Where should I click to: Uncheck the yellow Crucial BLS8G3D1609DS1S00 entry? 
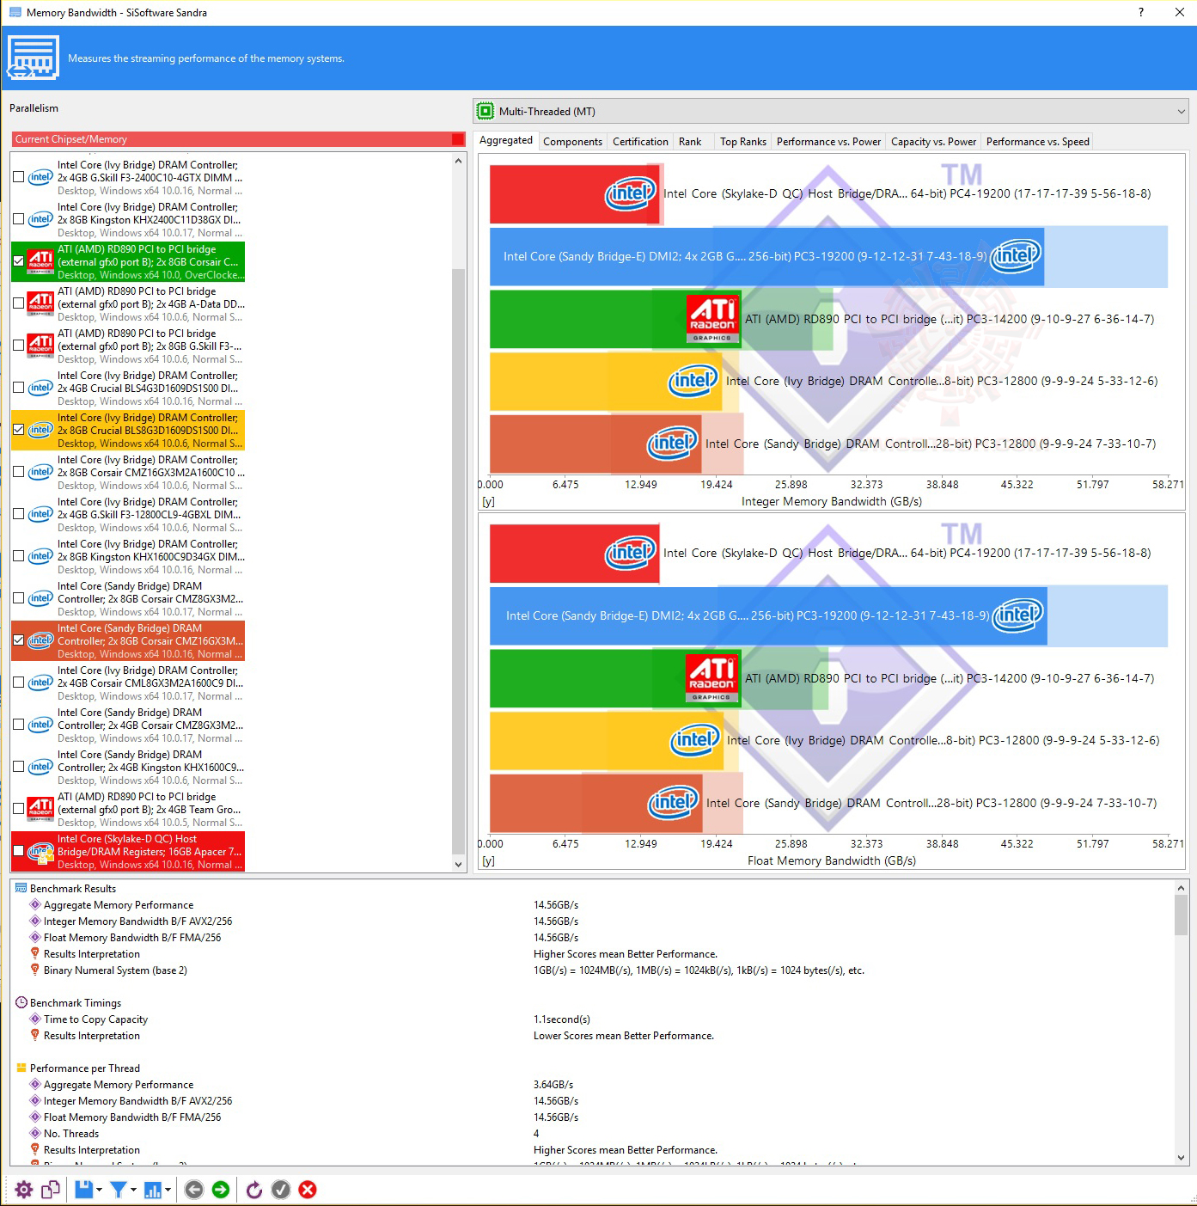point(19,430)
